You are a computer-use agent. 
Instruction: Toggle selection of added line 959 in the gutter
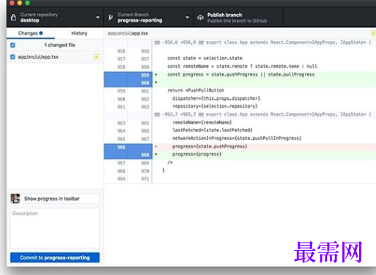coord(128,76)
